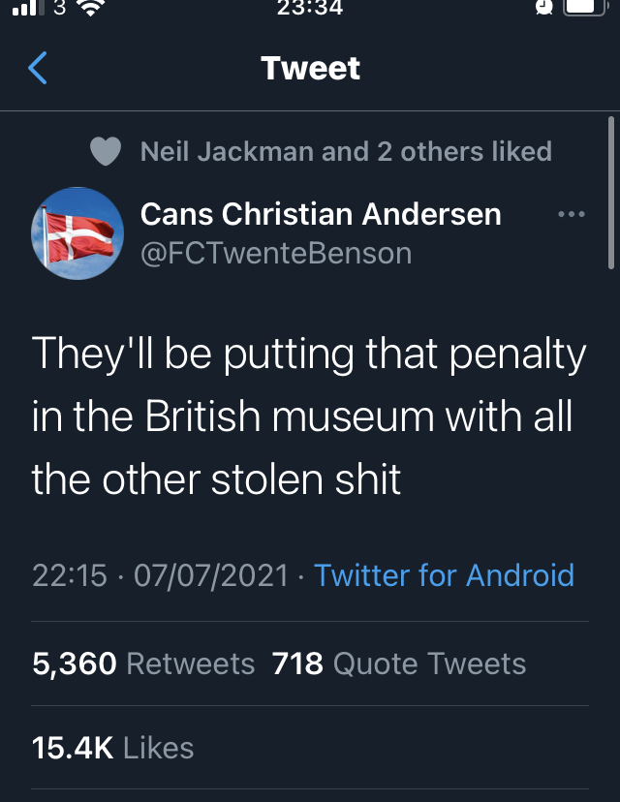The height and width of the screenshot is (802, 620).
Task: Tap the tweet text about British museum
Action: click(x=309, y=416)
